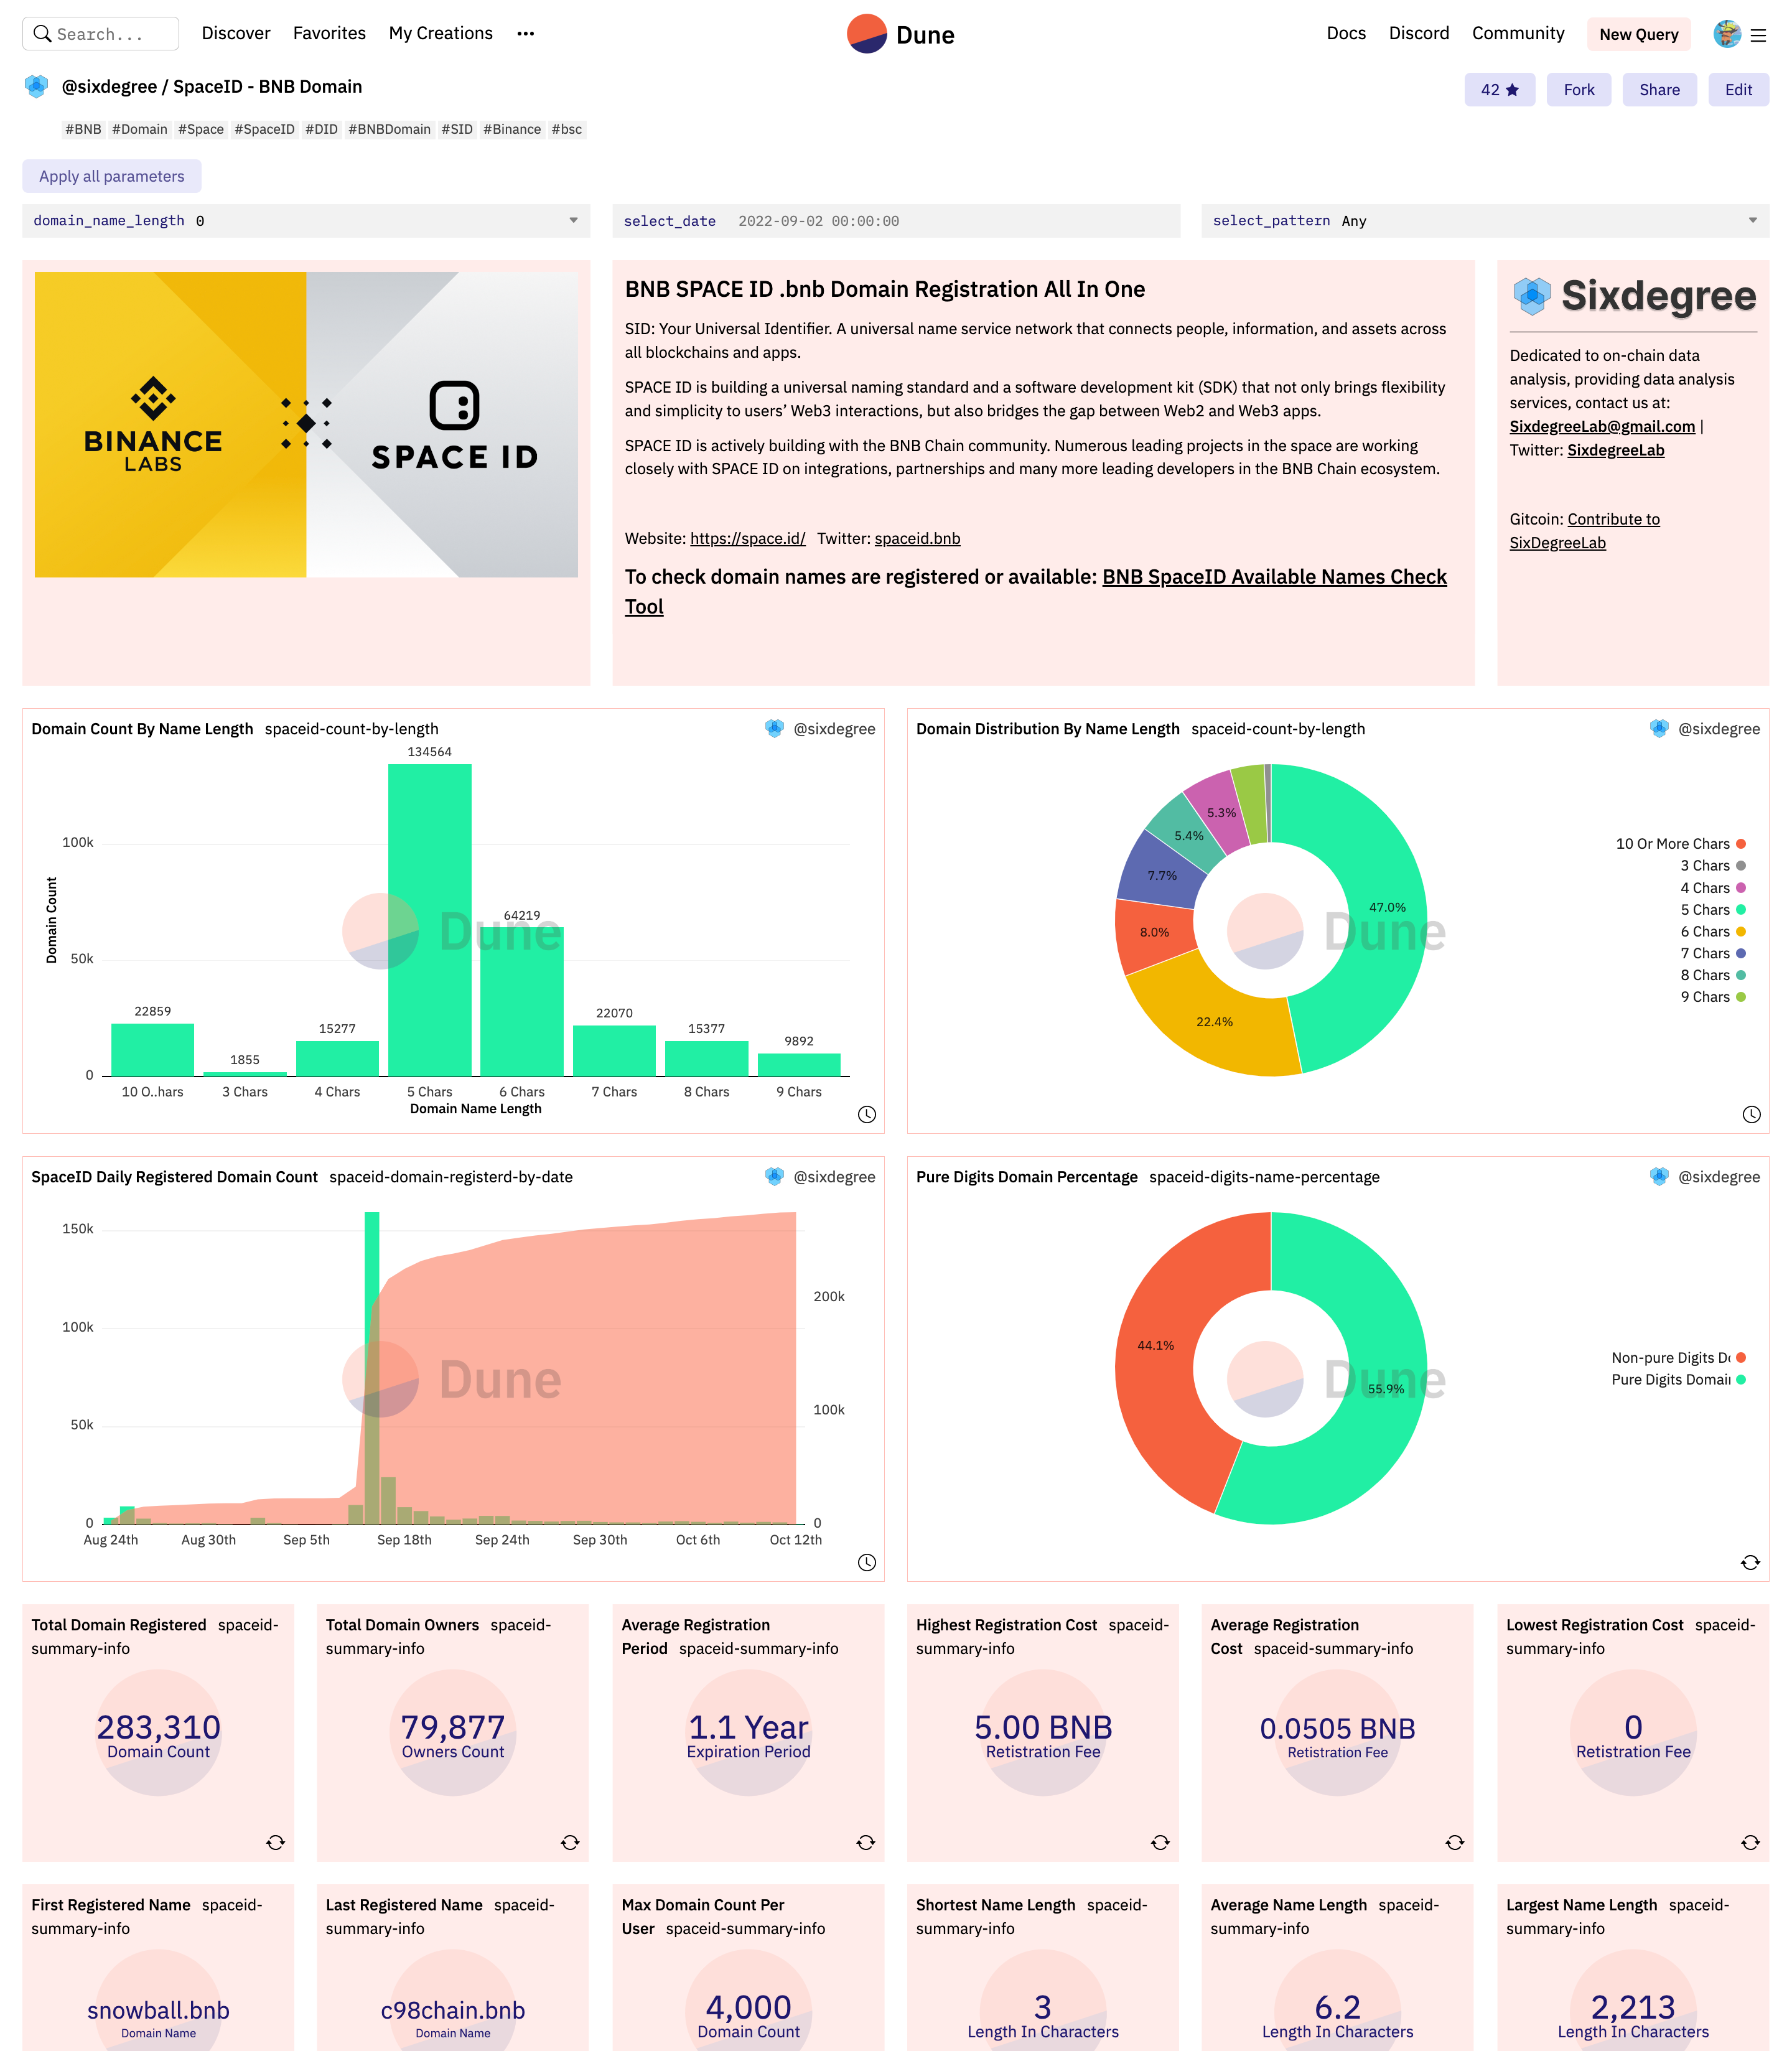
Task: Expand the select_pattern dropdown
Action: [1752, 221]
